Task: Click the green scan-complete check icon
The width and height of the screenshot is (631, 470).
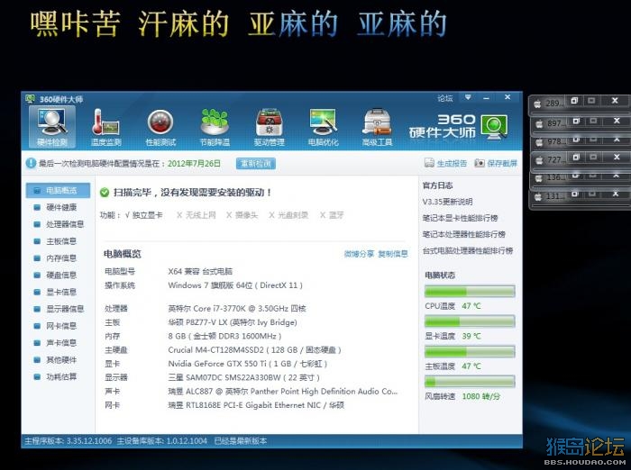Action: (x=105, y=193)
